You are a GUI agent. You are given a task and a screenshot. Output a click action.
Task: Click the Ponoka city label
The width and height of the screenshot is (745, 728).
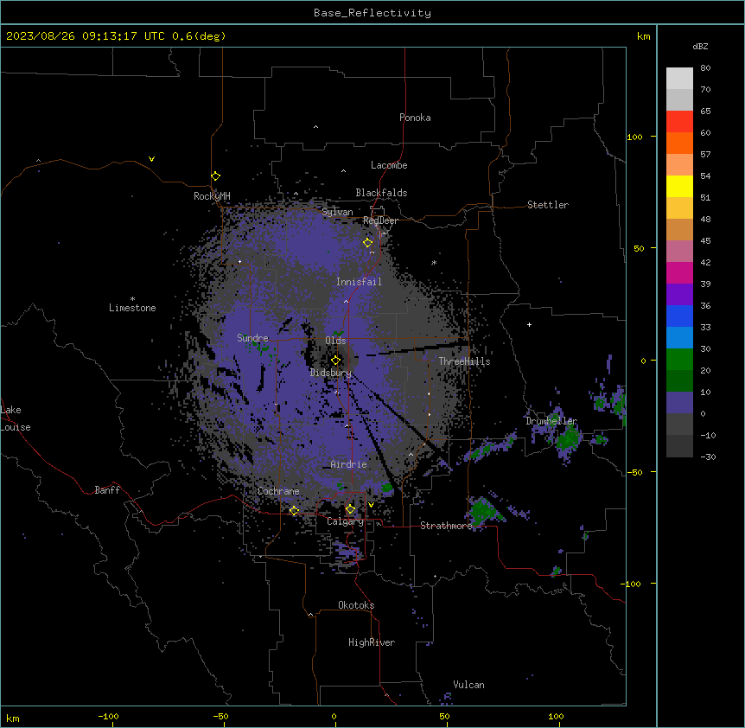pos(415,118)
